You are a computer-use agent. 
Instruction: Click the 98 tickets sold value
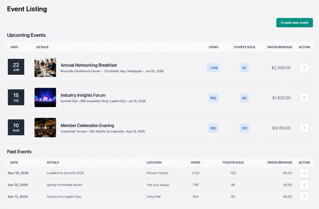pos(233,185)
